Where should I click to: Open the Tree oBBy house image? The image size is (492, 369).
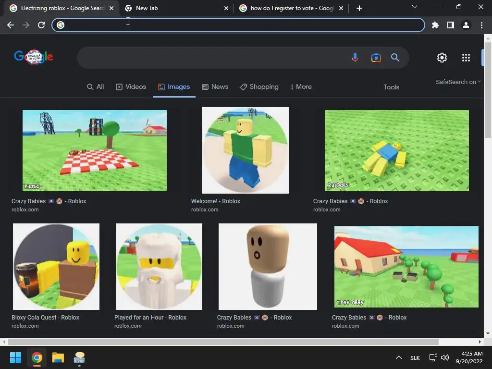(406, 267)
